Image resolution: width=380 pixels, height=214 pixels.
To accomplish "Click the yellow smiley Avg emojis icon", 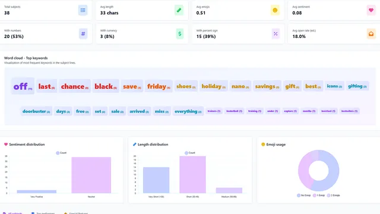I will coord(275,10).
